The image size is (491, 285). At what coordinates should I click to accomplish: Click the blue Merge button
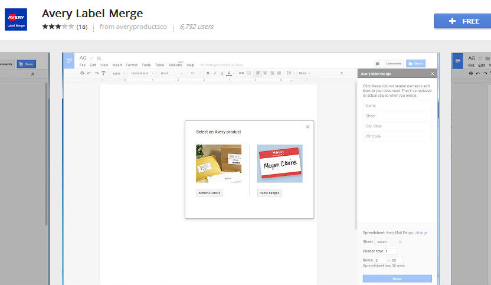point(397,279)
